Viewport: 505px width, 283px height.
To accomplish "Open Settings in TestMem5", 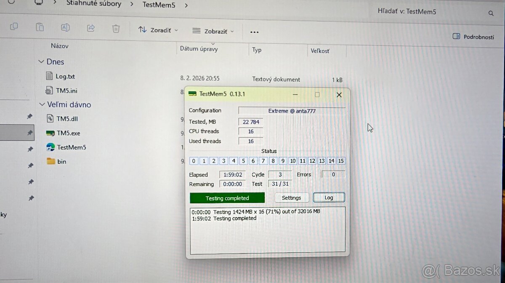I will pos(291,198).
